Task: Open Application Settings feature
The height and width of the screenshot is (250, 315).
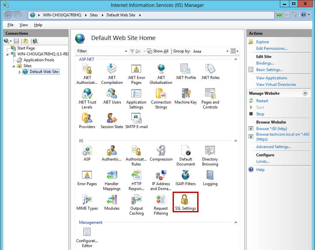Action: [136, 99]
